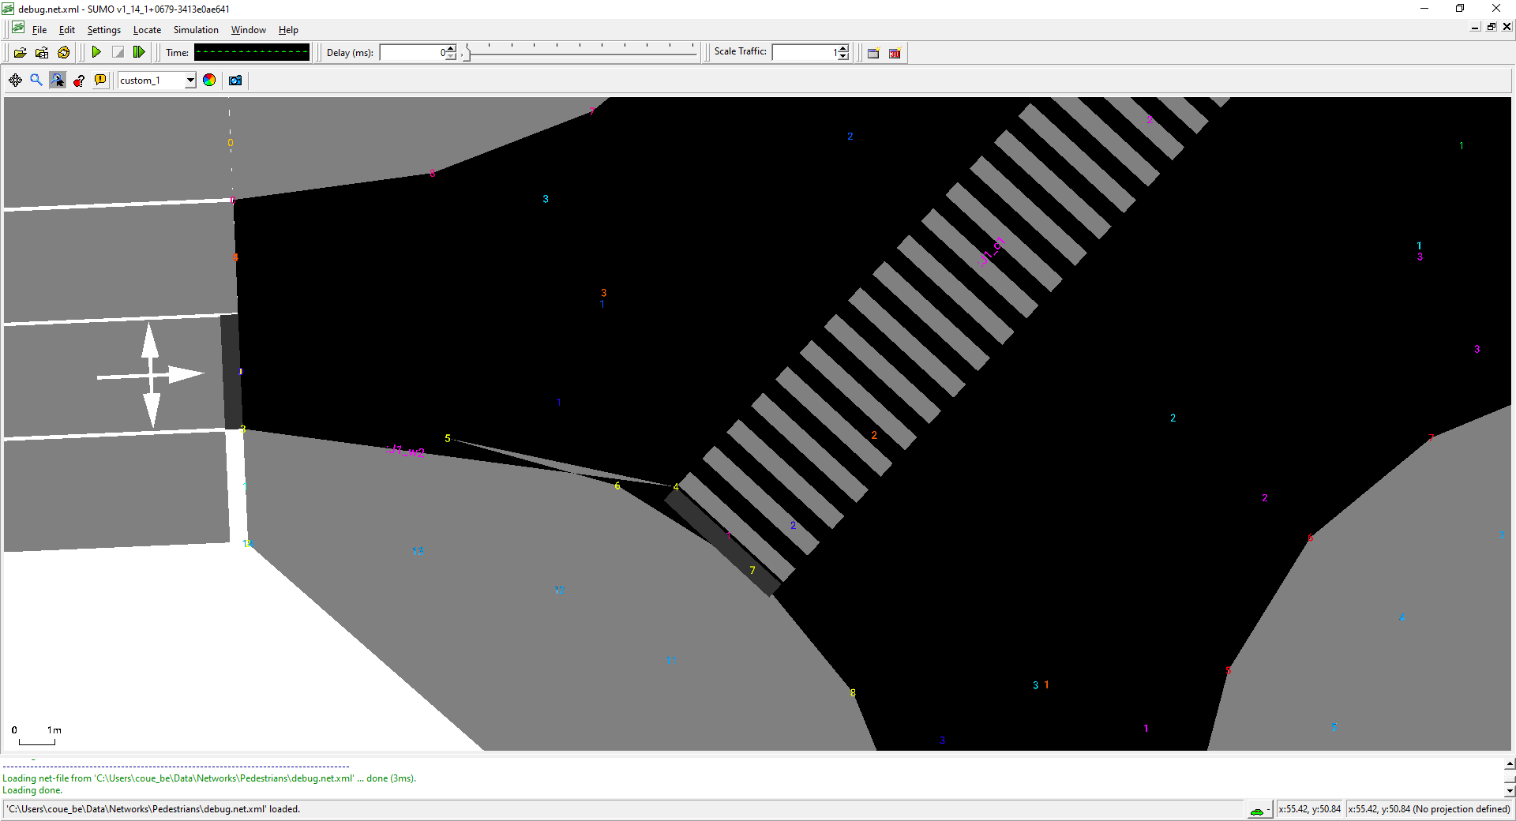Screen dimensions: 1516x821
Task: Reload the simulation using the reload icon
Action: click(x=63, y=52)
